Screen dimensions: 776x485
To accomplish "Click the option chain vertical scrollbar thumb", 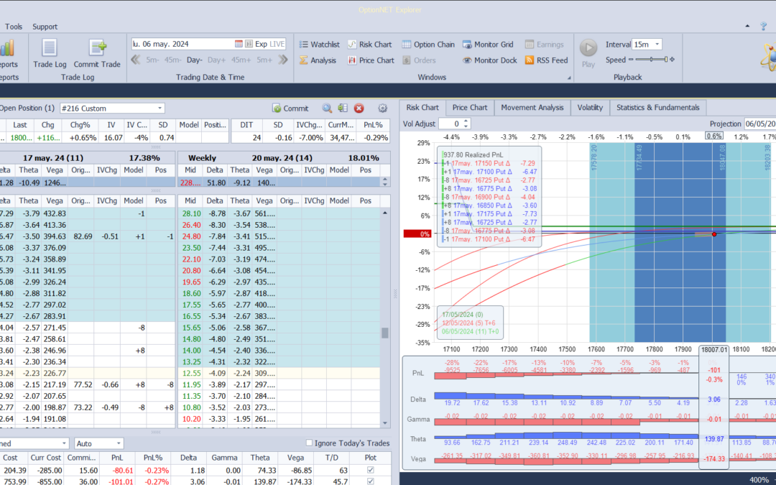I will pos(385,333).
